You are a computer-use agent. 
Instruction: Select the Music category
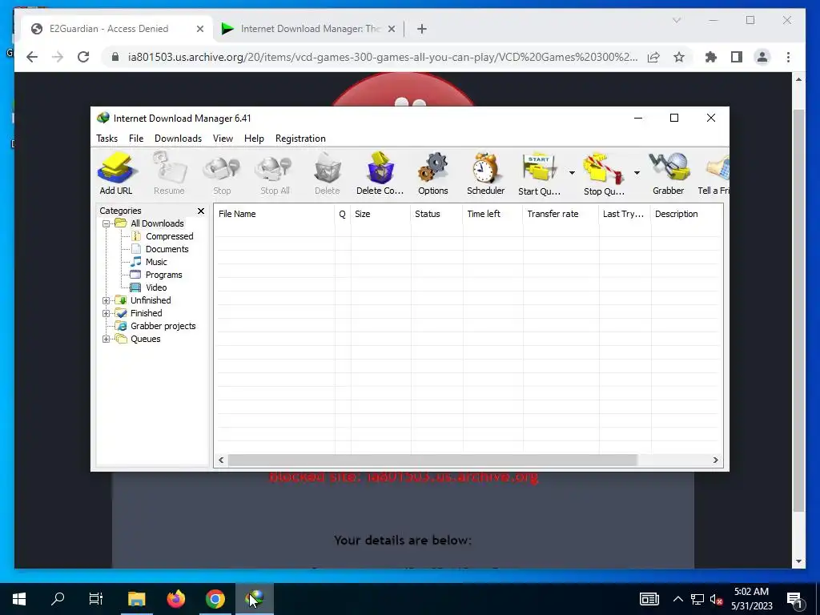[x=156, y=262]
